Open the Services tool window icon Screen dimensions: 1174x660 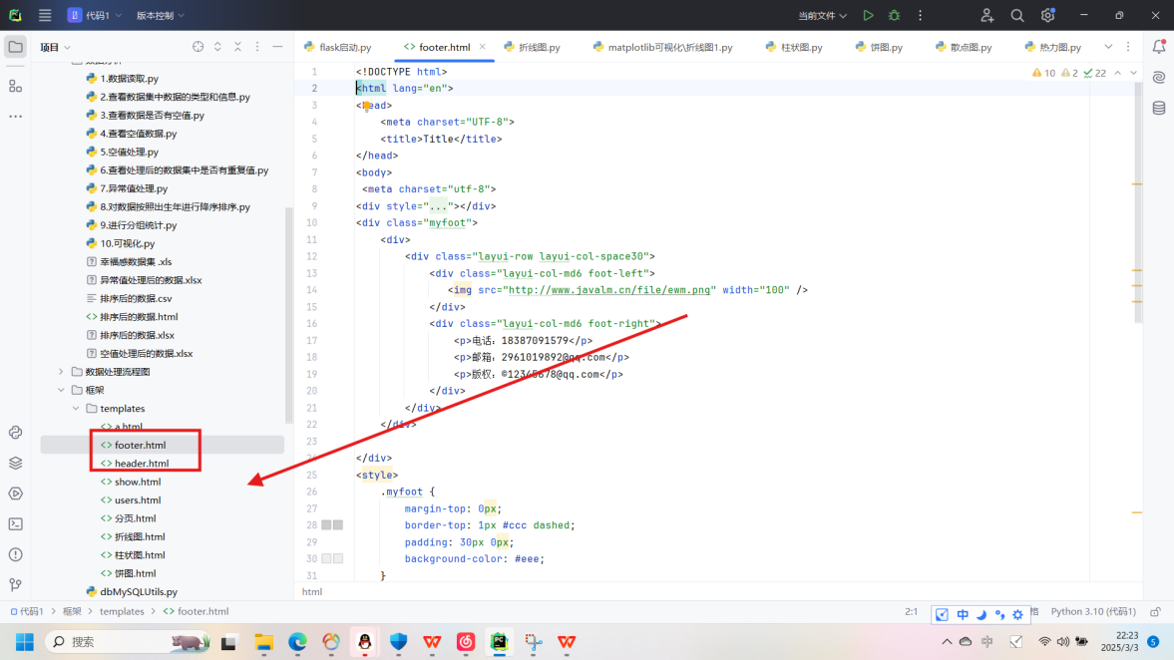point(16,494)
